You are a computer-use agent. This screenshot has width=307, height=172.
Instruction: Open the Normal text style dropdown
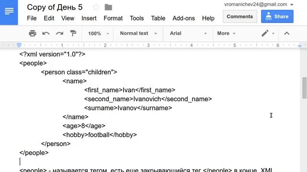(x=138, y=33)
